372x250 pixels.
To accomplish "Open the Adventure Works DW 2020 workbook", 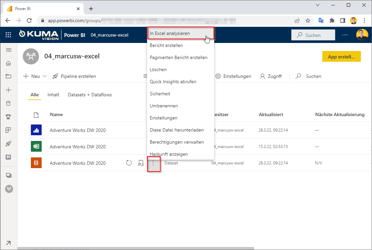I will coord(78,147).
